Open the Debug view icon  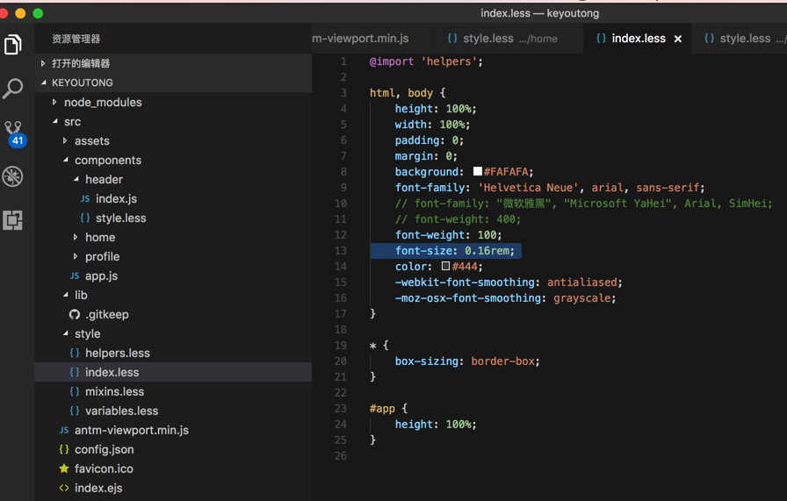tap(13, 176)
